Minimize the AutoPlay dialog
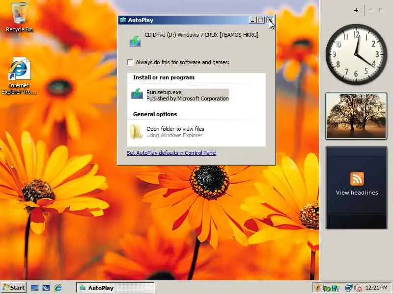The image size is (393, 294). (x=253, y=20)
